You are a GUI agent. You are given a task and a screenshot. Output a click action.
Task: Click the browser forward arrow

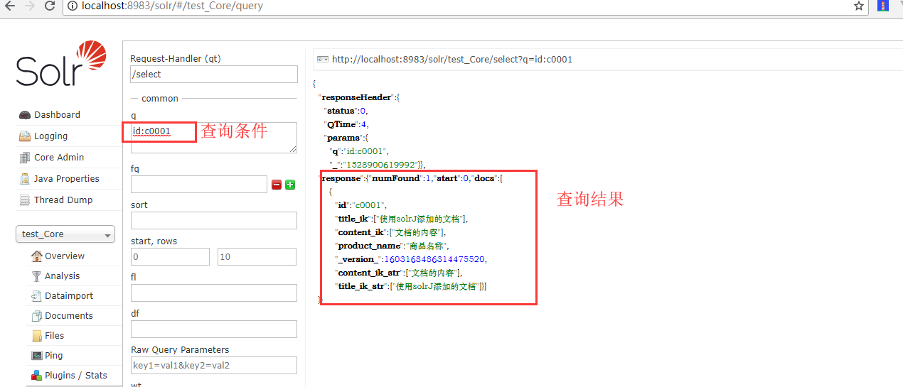click(x=30, y=6)
